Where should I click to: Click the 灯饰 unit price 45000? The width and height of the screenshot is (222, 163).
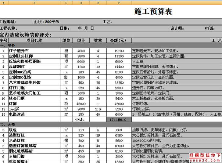(x=81, y=104)
